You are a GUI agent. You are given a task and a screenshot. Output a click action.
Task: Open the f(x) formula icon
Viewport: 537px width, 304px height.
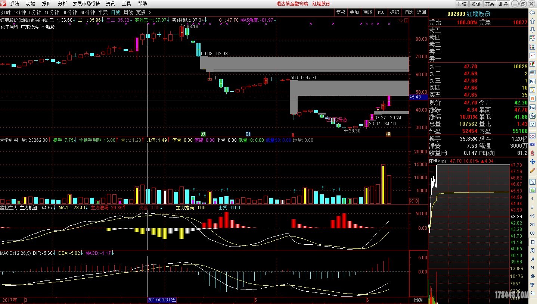[x=532, y=116]
